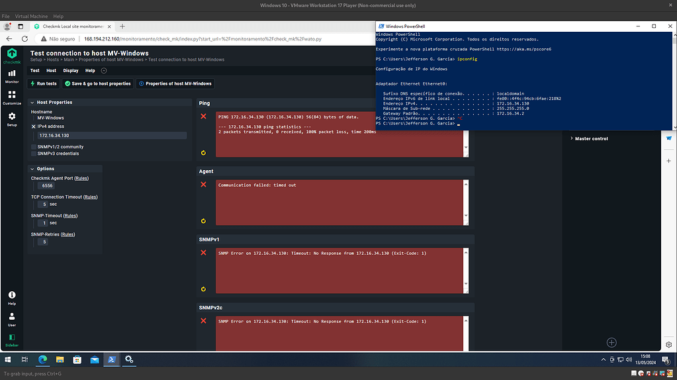Image resolution: width=677 pixels, height=380 pixels.
Task: Click the IPv4 address input field
Action: pyautogui.click(x=111, y=135)
